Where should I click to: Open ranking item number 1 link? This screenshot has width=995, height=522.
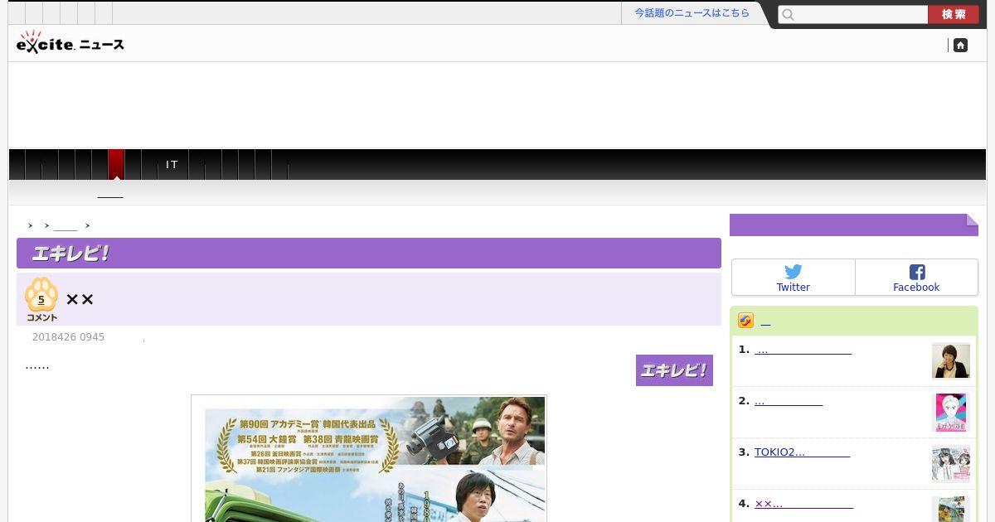[x=803, y=350]
